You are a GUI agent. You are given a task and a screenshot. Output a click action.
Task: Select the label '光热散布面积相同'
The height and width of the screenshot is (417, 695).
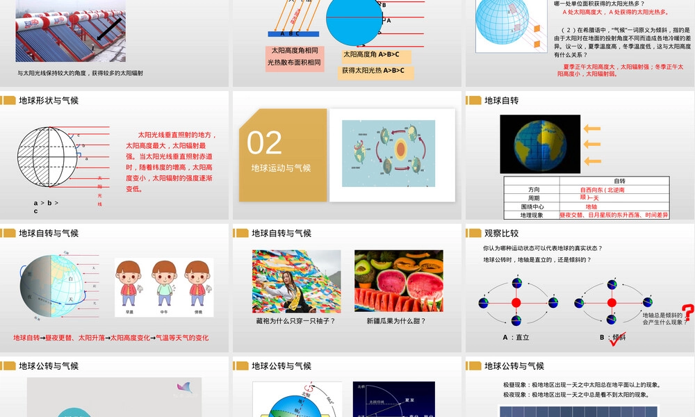(x=294, y=63)
